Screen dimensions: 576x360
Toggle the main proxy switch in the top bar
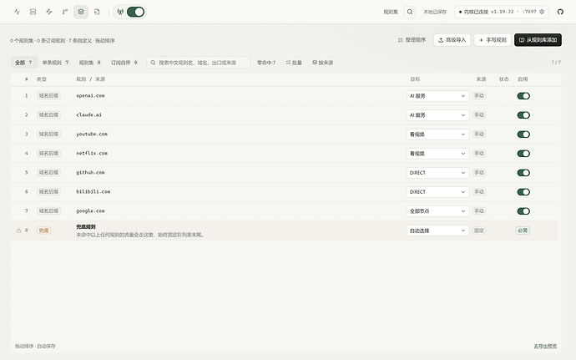pyautogui.click(x=135, y=12)
